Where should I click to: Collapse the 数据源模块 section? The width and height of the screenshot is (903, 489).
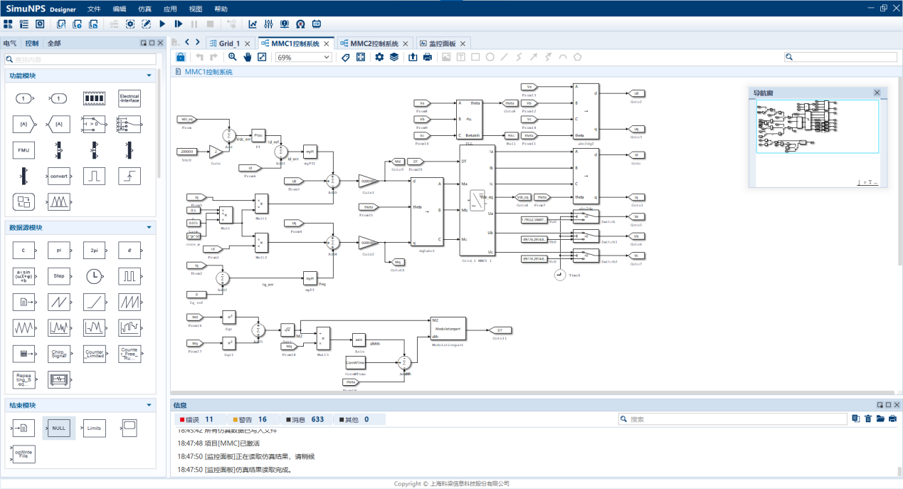coord(149,228)
